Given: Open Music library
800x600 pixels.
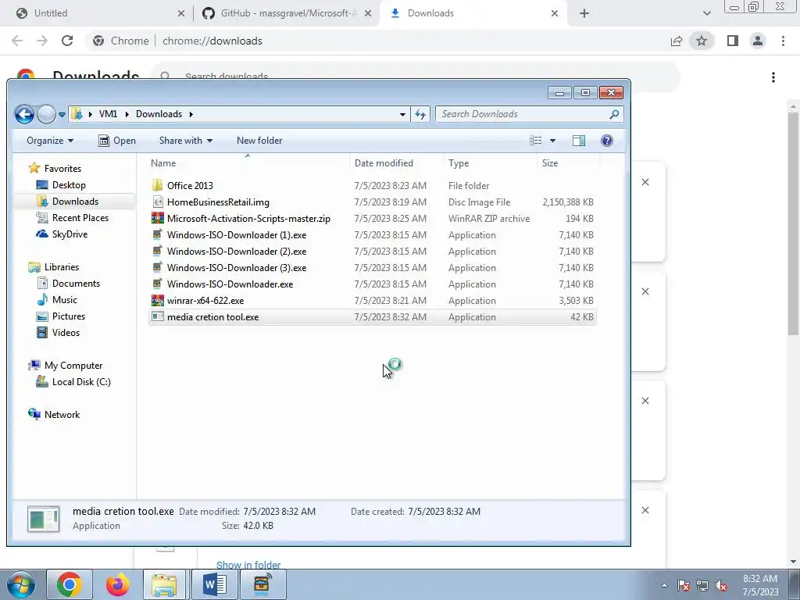Looking at the screenshot, I should (x=64, y=299).
